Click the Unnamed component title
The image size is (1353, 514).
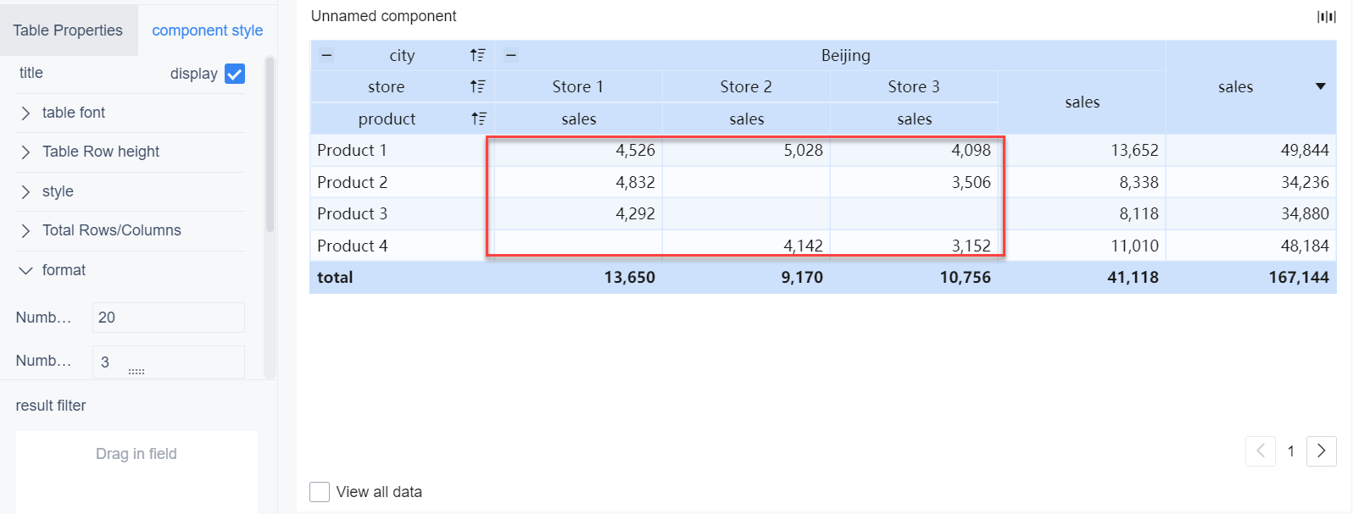point(383,16)
